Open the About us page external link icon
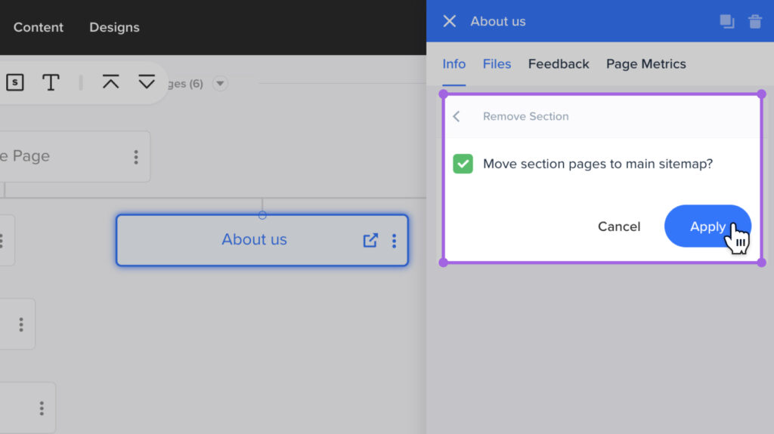The height and width of the screenshot is (434, 774). click(370, 240)
